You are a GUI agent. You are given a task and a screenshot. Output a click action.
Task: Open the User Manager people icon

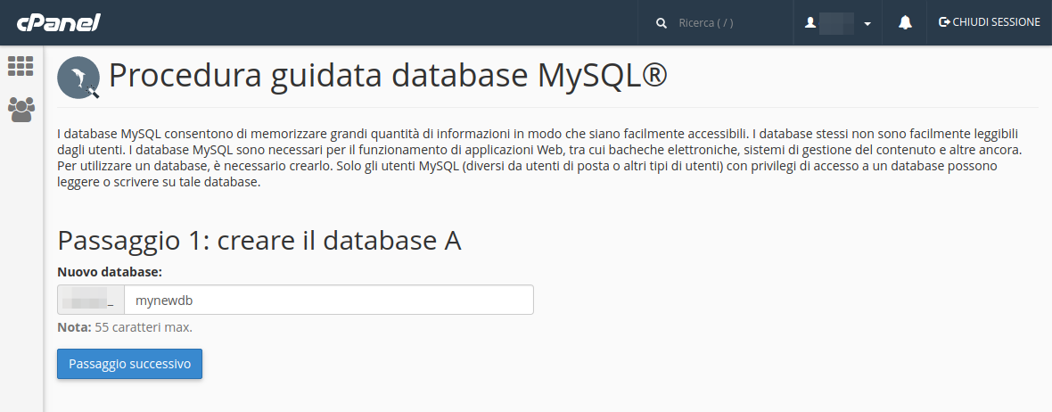tap(21, 110)
